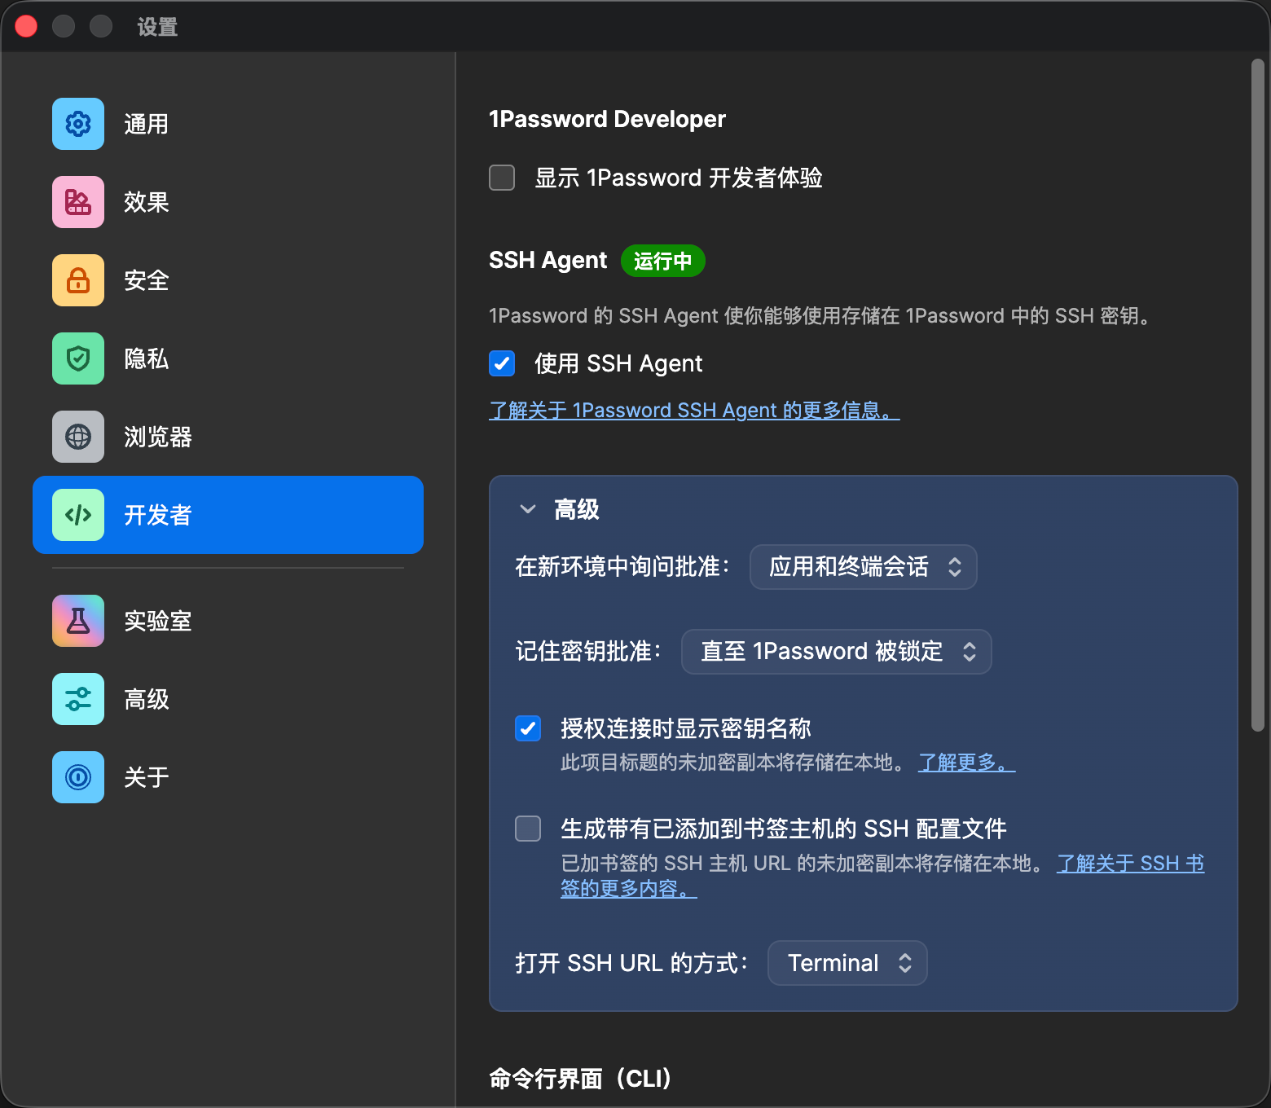Collapse the 高级 section chevron
Image resolution: width=1271 pixels, height=1108 pixels.
pos(528,509)
